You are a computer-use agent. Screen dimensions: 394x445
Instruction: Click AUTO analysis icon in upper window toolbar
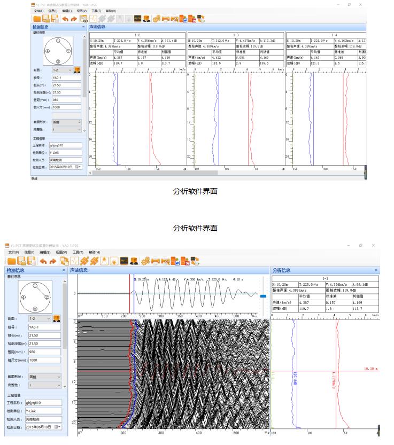click(x=137, y=19)
